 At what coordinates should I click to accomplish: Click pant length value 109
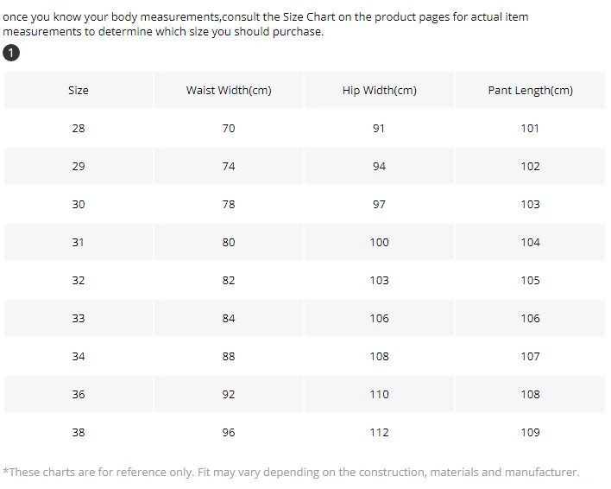point(530,432)
